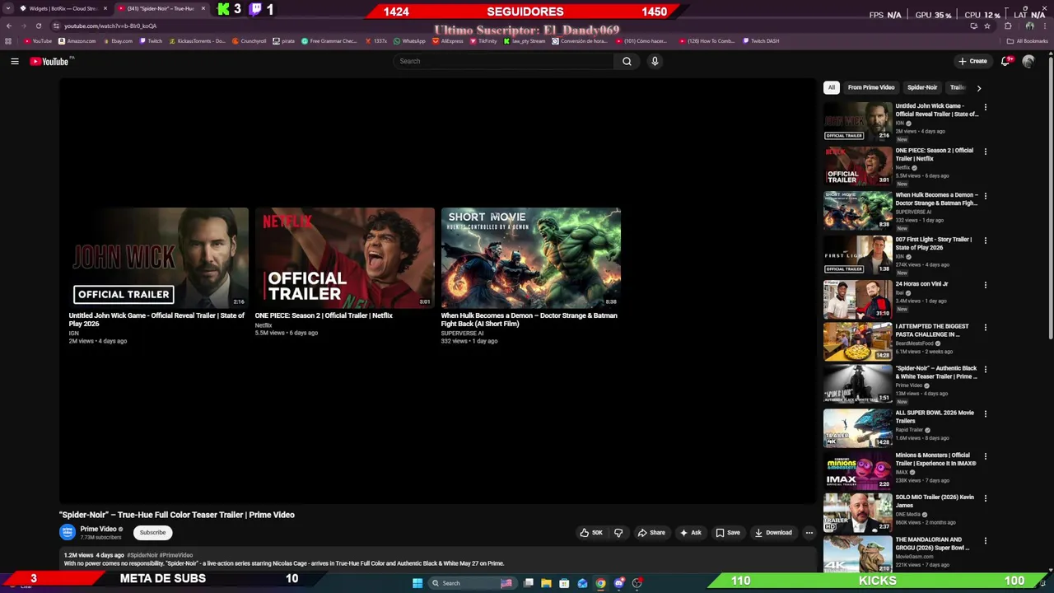The width and height of the screenshot is (1054, 593).
Task: Save the video to a playlist
Action: pos(728,533)
